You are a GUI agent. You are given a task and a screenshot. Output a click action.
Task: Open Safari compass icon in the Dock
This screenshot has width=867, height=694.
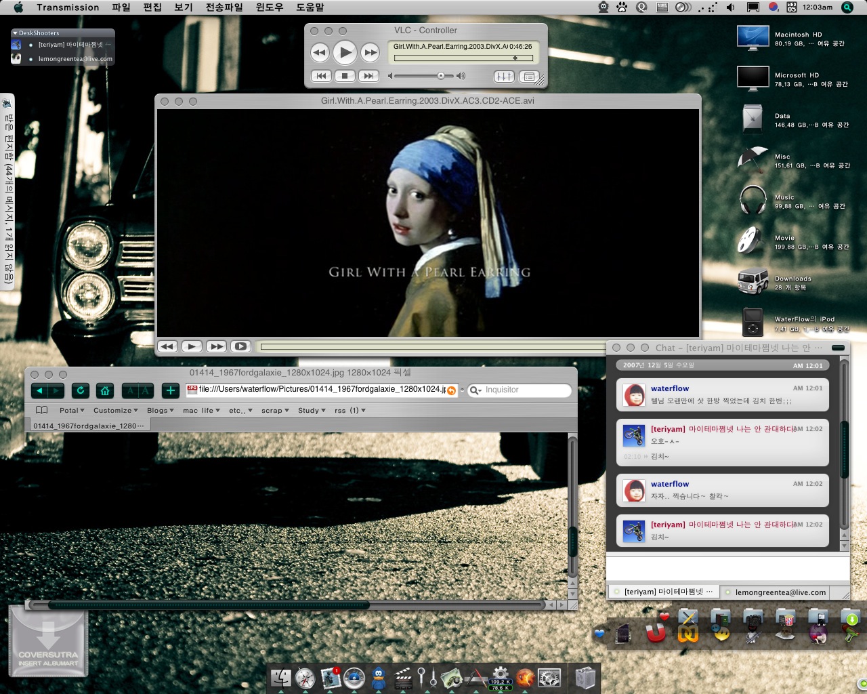coord(305,678)
